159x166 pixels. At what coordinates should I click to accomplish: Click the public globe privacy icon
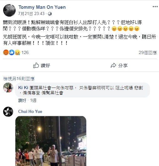click(x=50, y=14)
